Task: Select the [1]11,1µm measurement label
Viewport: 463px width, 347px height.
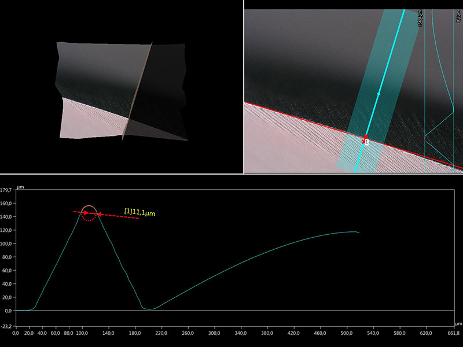Action: (140, 213)
